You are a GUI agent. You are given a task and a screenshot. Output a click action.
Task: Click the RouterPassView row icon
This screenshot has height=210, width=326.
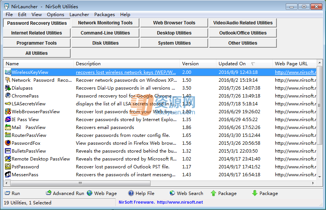coord(8,135)
